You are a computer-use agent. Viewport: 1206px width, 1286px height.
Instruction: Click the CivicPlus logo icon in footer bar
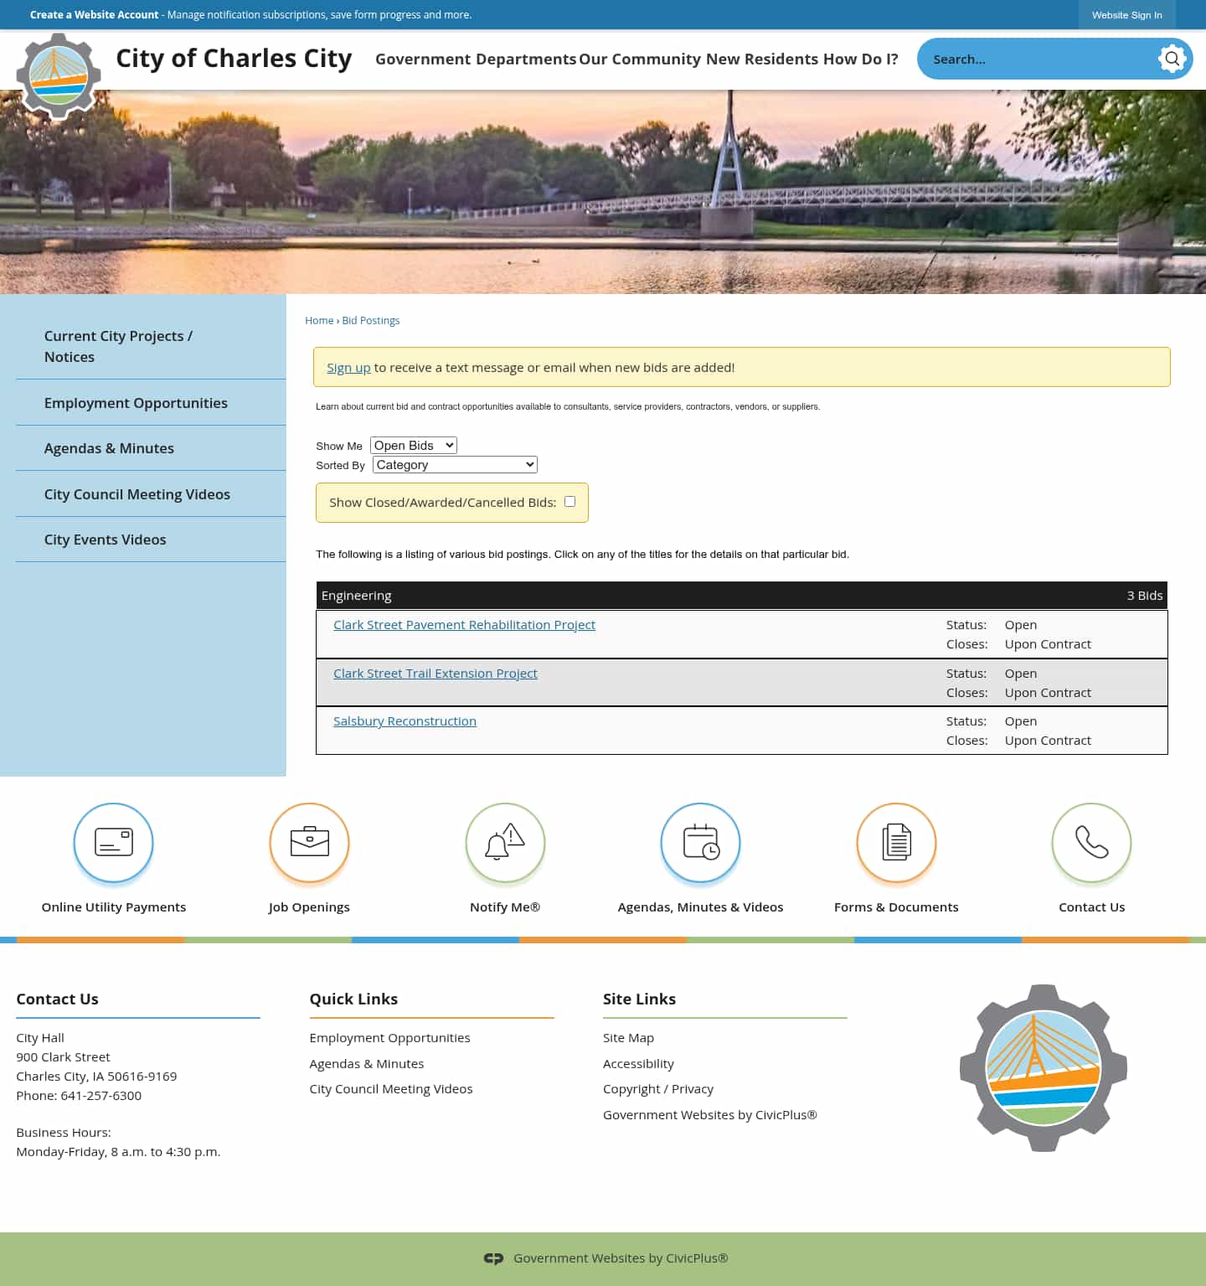493,1258
